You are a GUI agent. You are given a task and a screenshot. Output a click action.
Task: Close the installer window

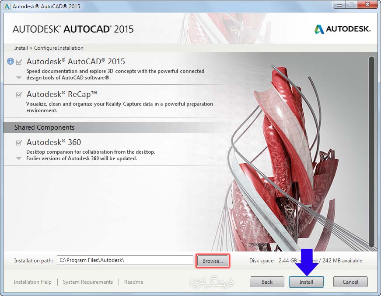pos(368,5)
